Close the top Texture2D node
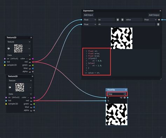This screenshot has height=138, width=166. (x=31, y=37)
